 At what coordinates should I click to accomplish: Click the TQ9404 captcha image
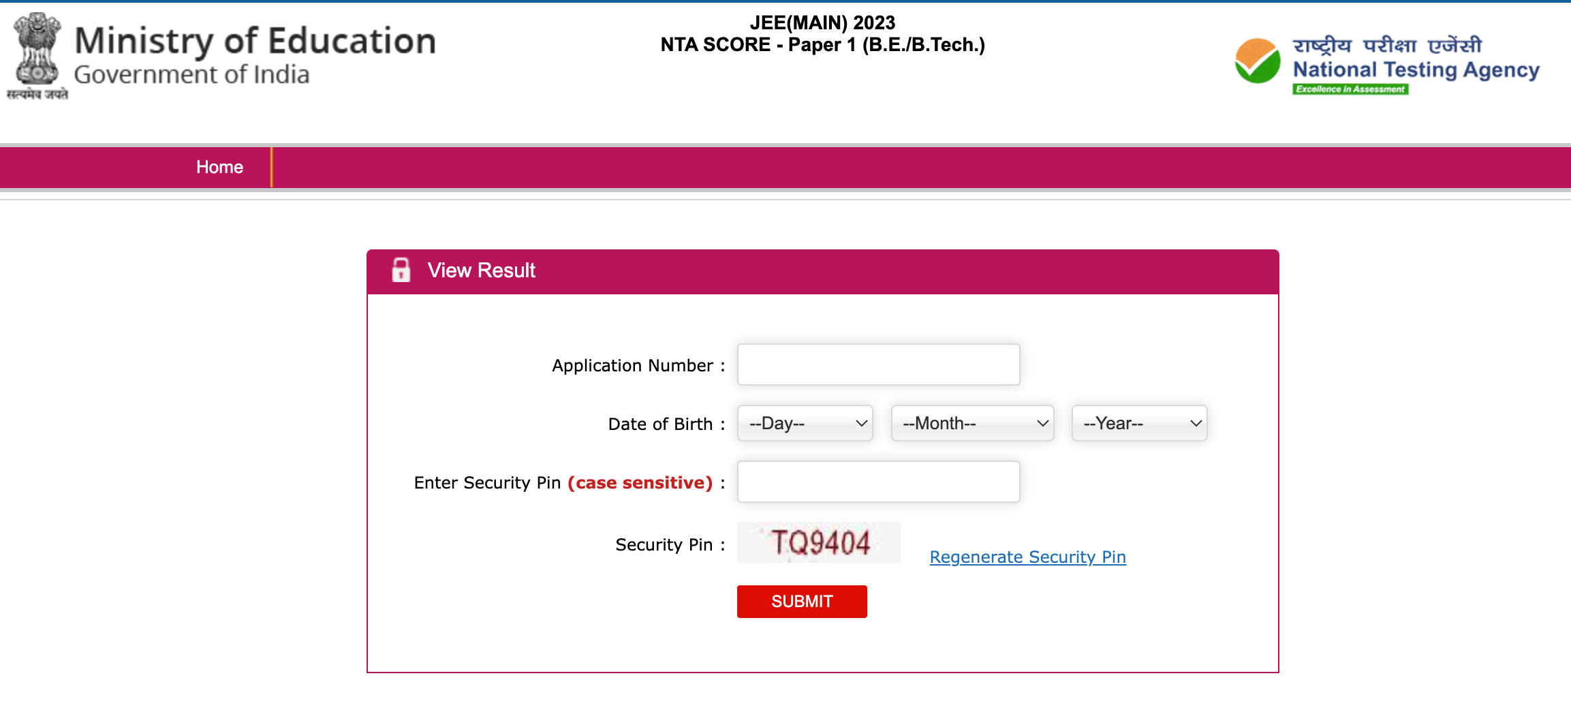(819, 542)
